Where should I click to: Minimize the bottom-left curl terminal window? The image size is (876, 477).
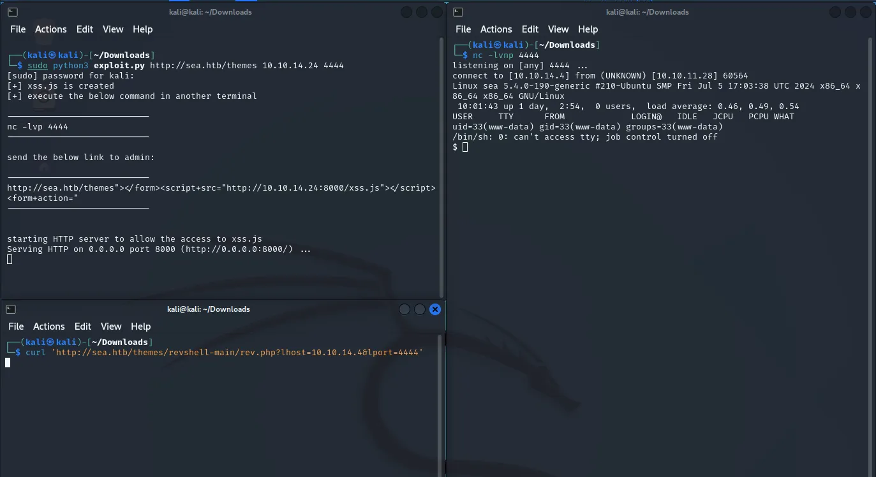[x=405, y=309]
